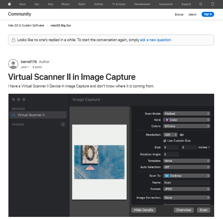The image size is (223, 219).
Task: Click the Apple logo icon
Action: pos(9,4)
